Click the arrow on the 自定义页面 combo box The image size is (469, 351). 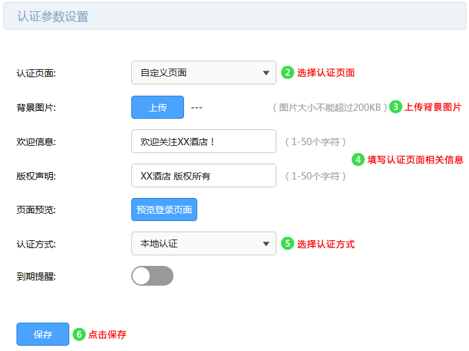[x=266, y=73]
